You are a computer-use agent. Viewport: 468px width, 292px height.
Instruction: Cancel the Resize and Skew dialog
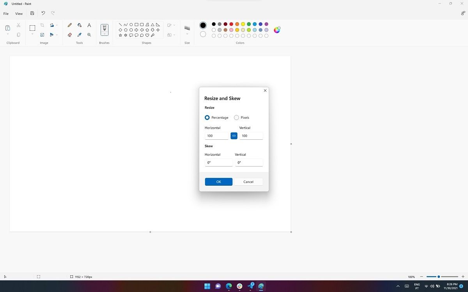(x=248, y=181)
